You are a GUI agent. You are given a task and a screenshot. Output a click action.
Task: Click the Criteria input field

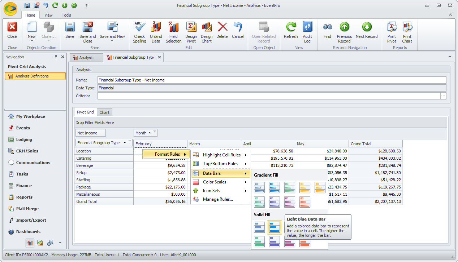(x=269, y=96)
